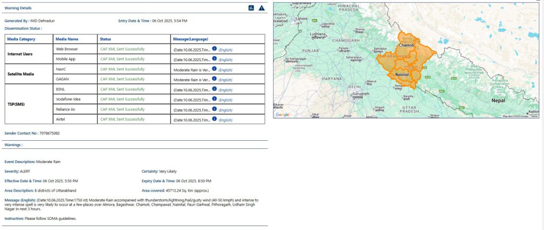Click info icon in Airtel row
The width and height of the screenshot is (544, 230).
pos(214,119)
